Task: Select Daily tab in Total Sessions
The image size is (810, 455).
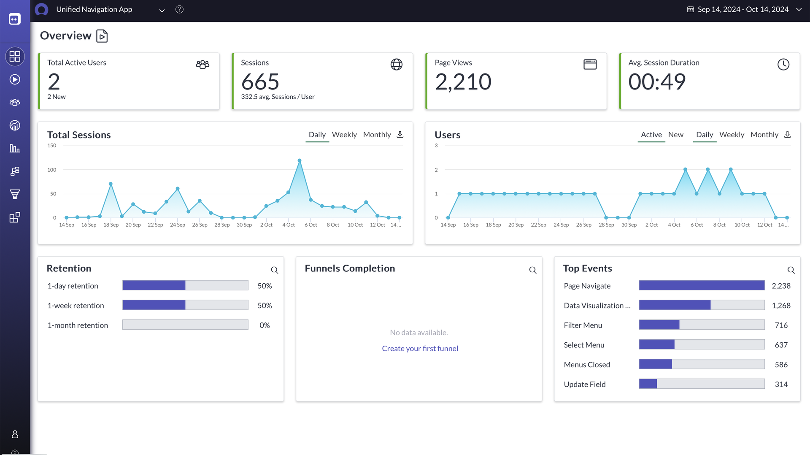Action: (x=317, y=135)
